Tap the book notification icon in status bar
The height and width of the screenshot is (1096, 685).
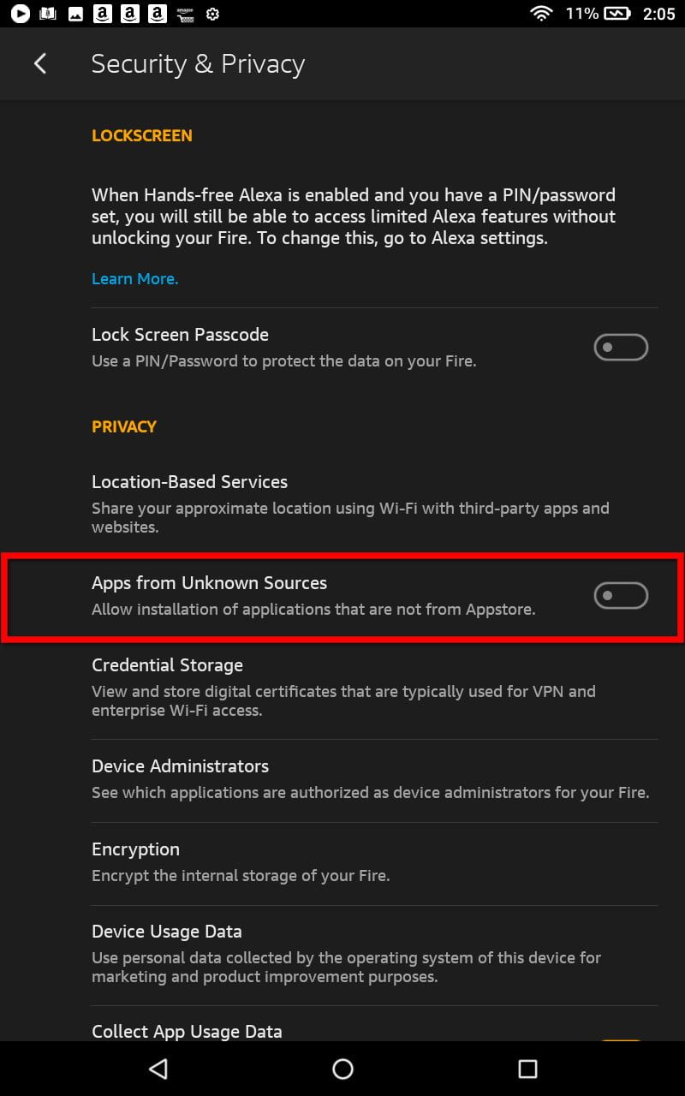48,14
